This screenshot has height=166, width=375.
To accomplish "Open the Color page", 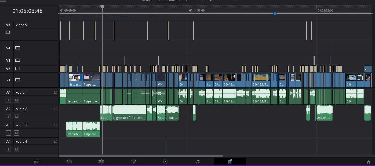I will click(165, 162).
